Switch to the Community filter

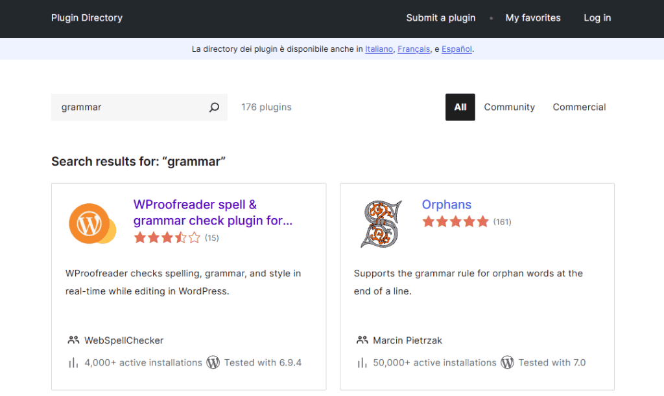pos(510,107)
